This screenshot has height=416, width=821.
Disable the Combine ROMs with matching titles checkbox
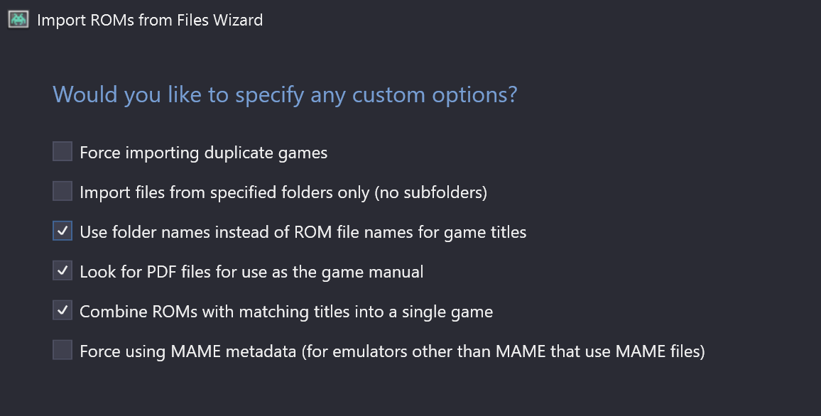tap(62, 310)
